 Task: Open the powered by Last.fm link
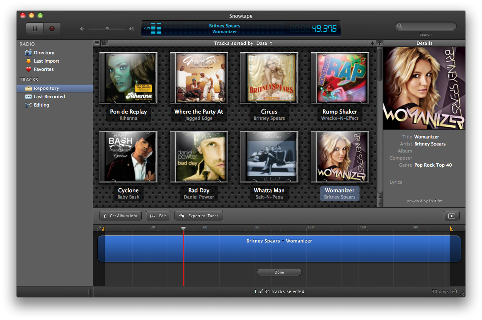click(424, 201)
